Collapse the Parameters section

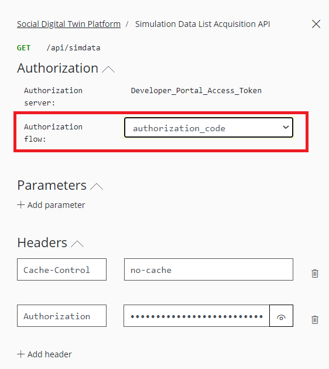pyautogui.click(x=97, y=187)
